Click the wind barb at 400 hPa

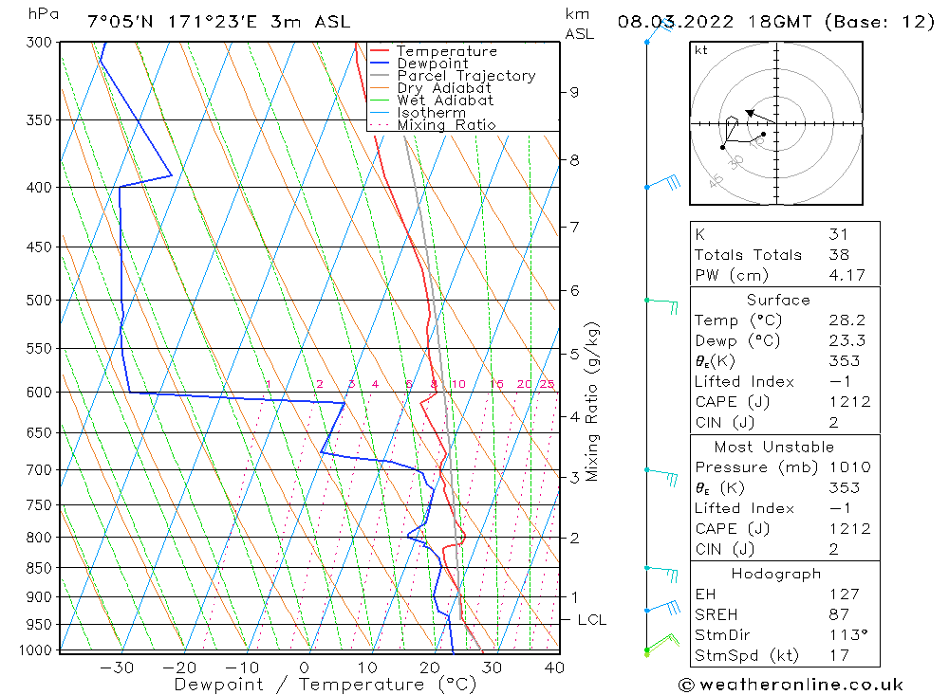tap(663, 183)
